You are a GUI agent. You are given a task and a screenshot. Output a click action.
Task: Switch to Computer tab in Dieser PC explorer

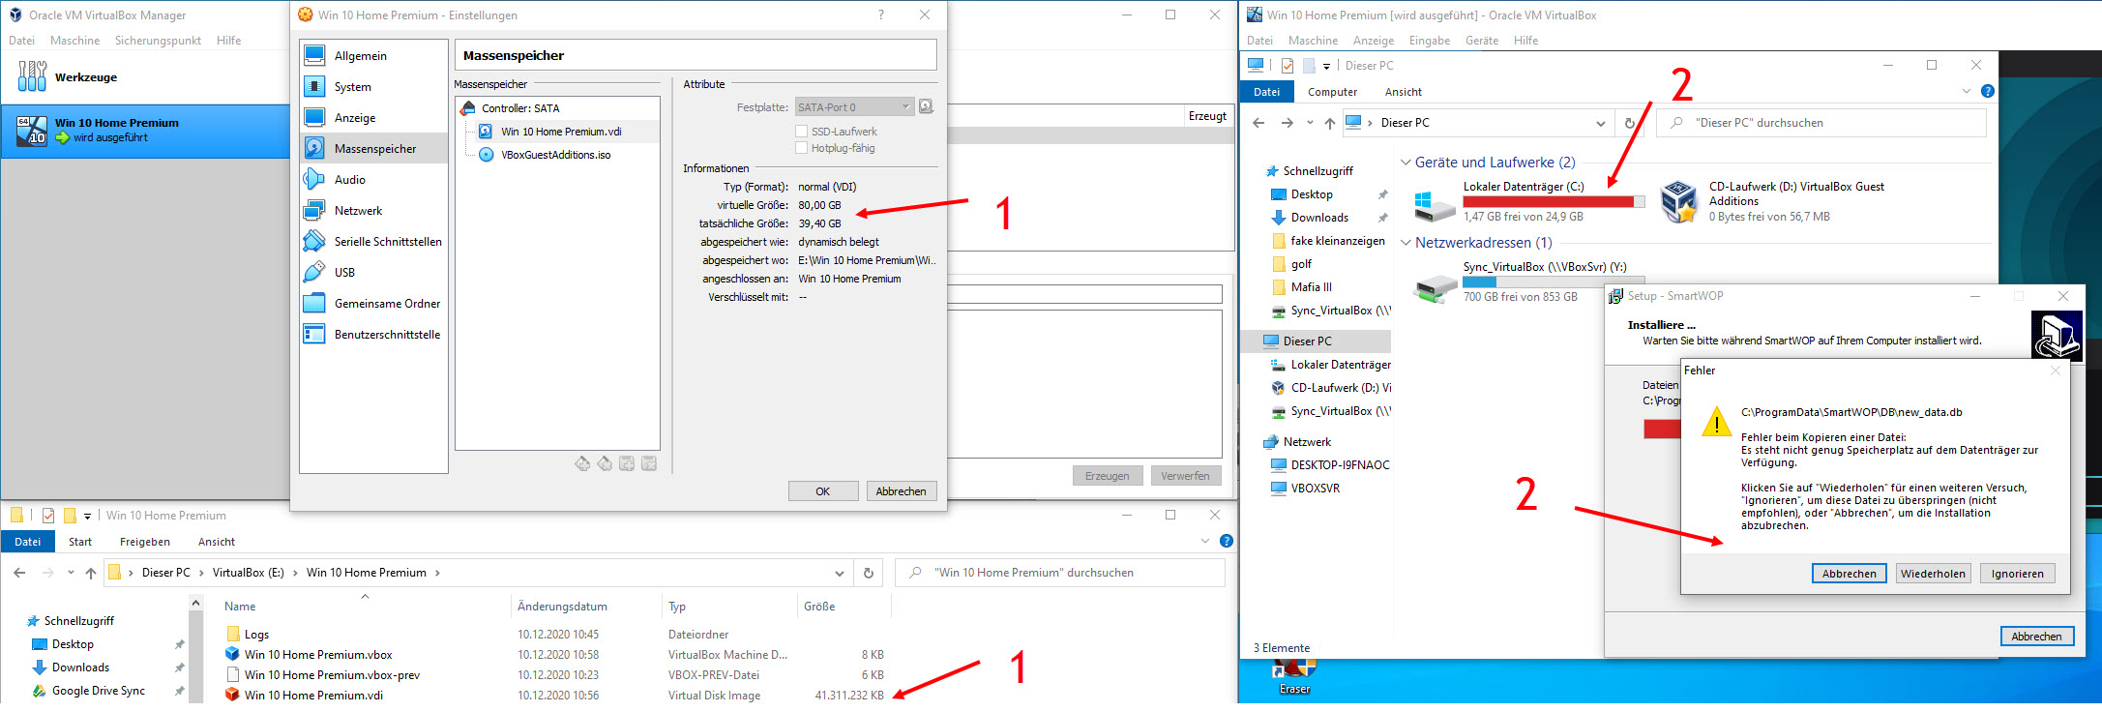(x=1332, y=92)
